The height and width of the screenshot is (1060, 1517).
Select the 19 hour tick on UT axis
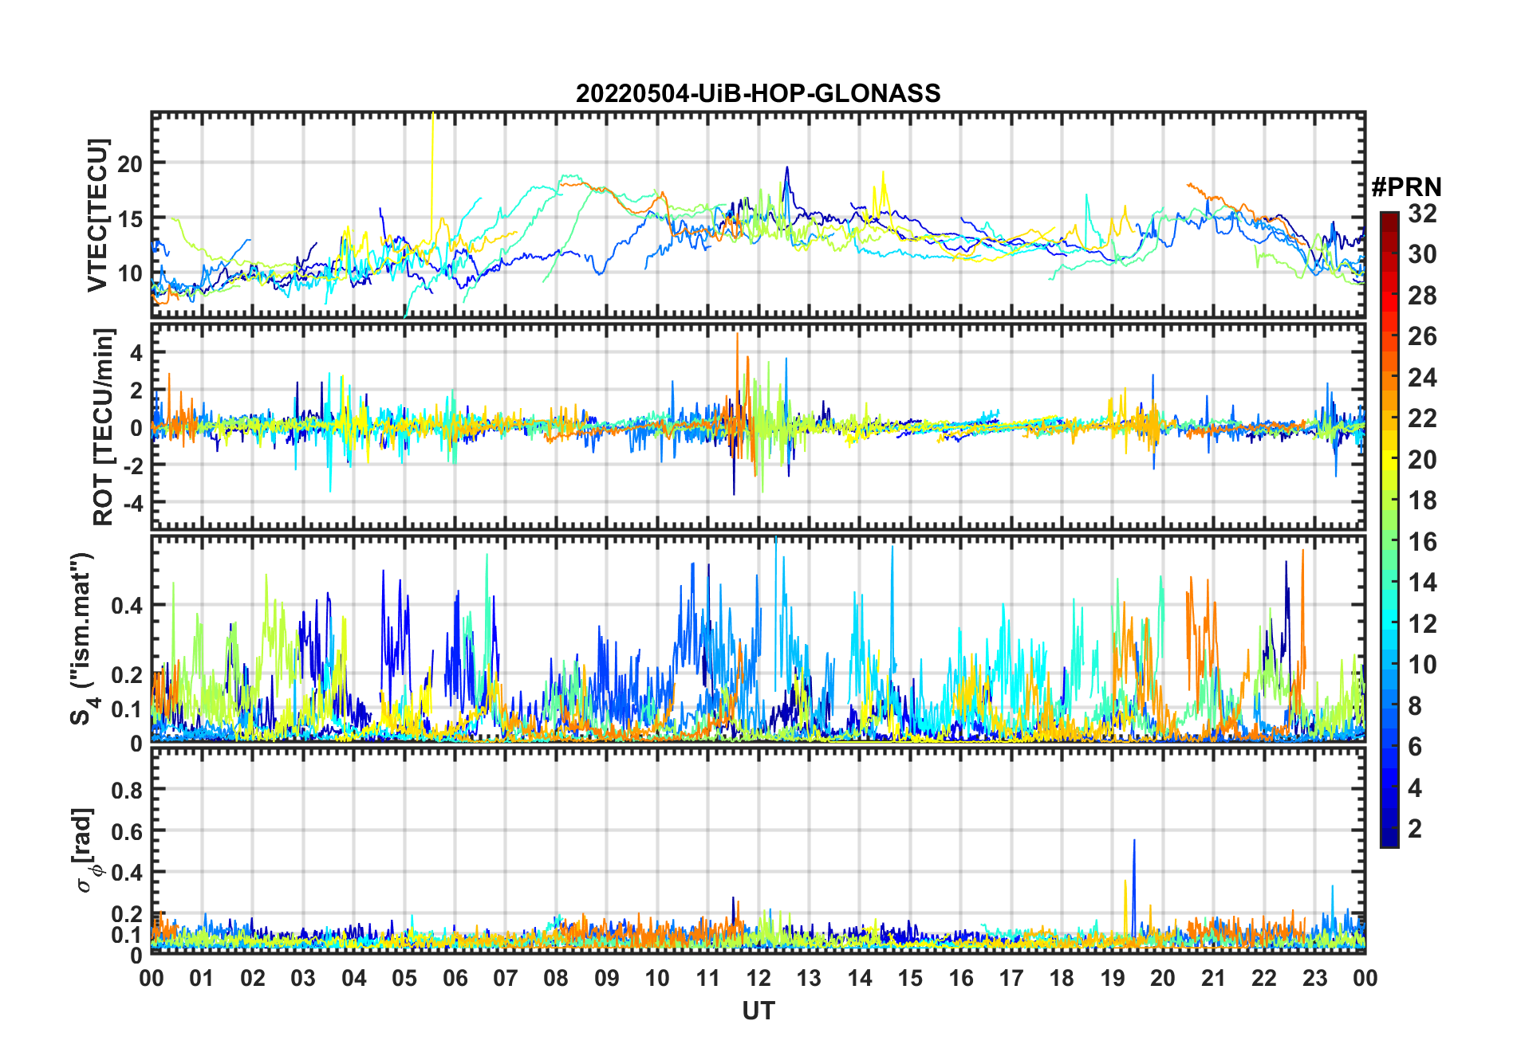click(1112, 978)
